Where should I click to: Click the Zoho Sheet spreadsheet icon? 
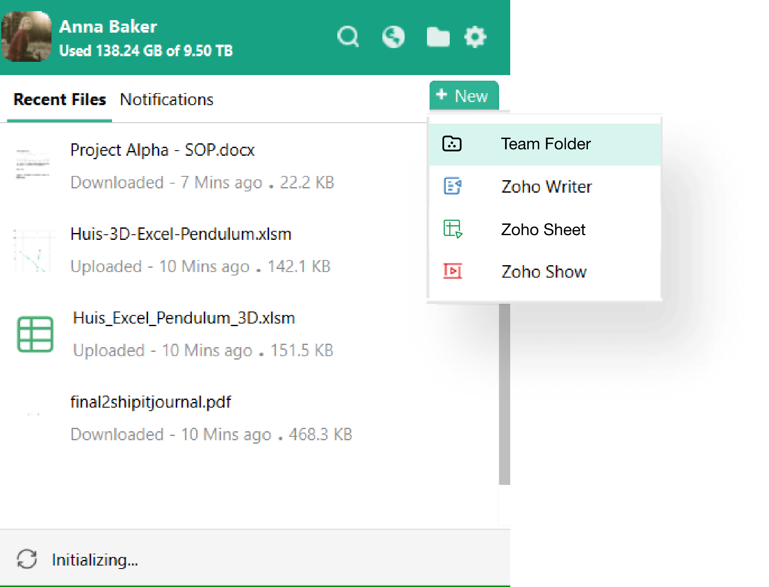453,229
